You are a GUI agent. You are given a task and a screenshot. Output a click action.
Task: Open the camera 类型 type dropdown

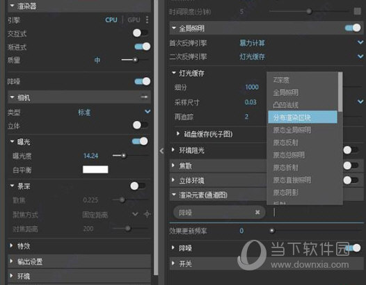[148, 111]
